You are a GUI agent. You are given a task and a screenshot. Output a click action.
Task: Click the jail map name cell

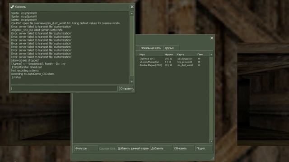tap(185, 59)
